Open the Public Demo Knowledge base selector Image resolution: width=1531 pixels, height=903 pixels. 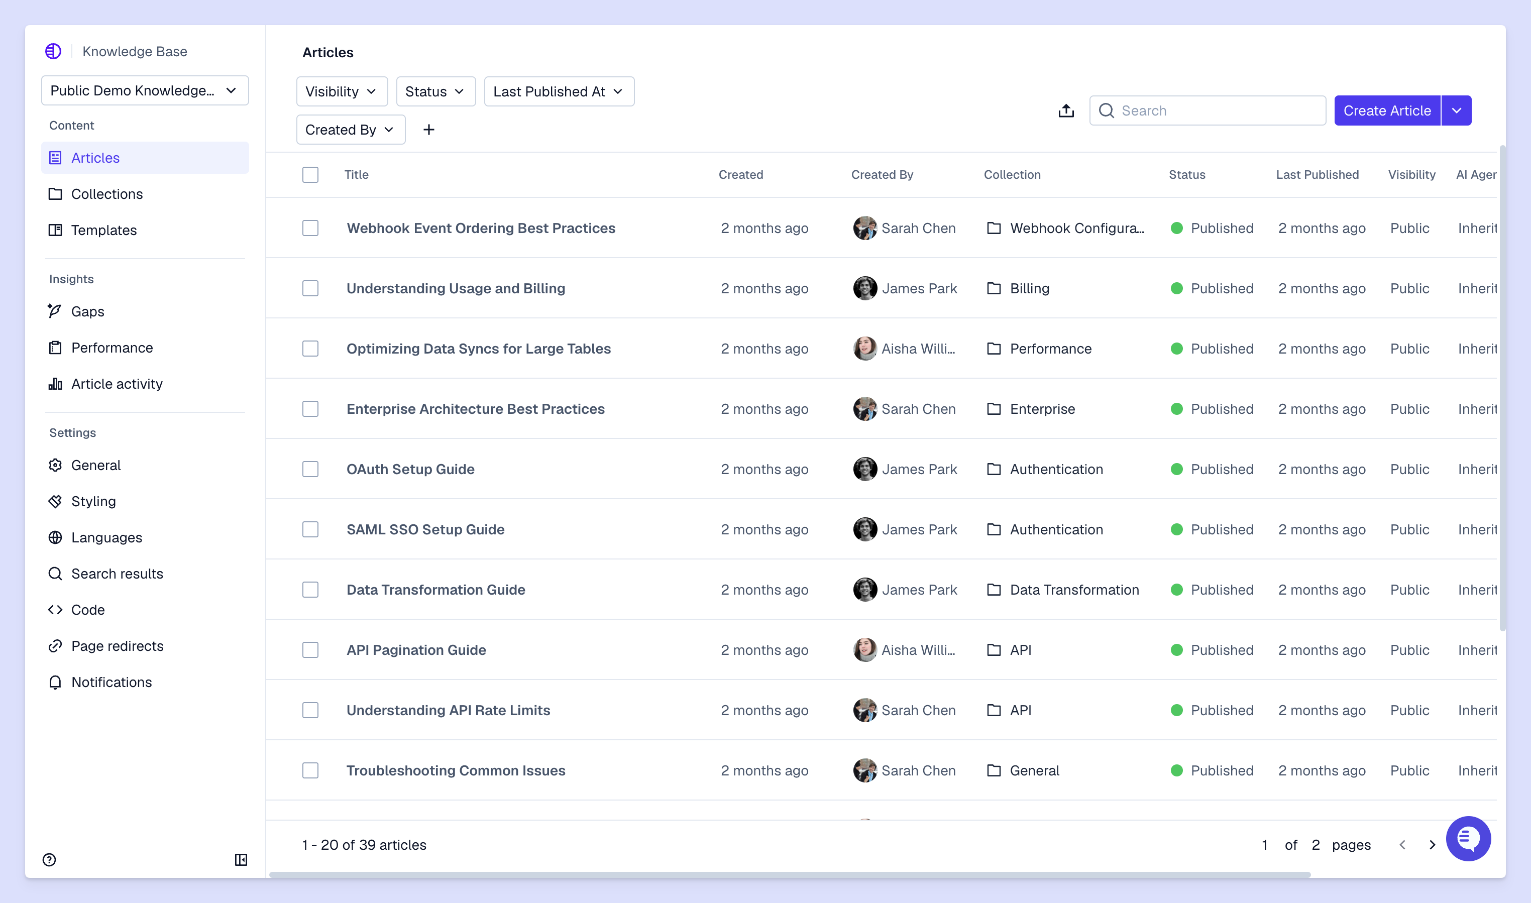pos(145,91)
